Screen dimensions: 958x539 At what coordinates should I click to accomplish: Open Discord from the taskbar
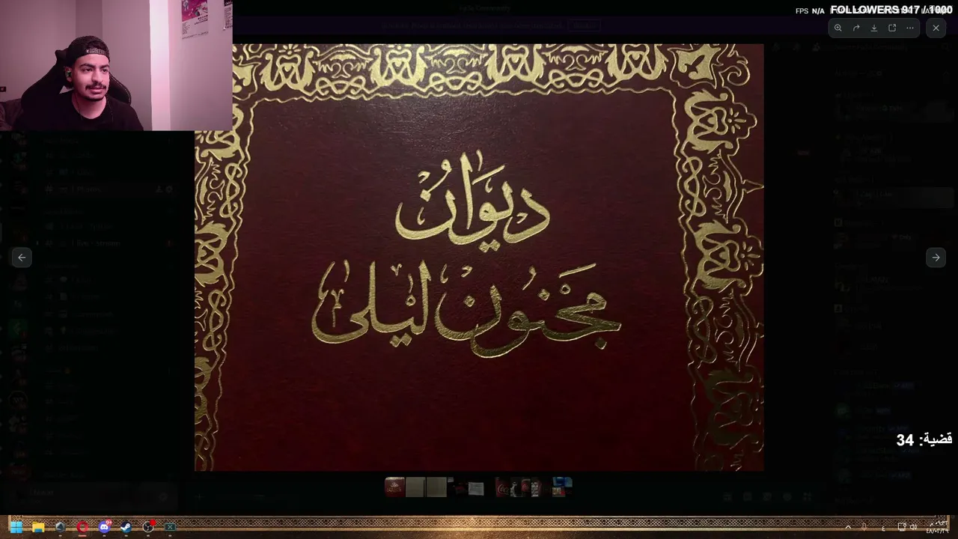(104, 527)
